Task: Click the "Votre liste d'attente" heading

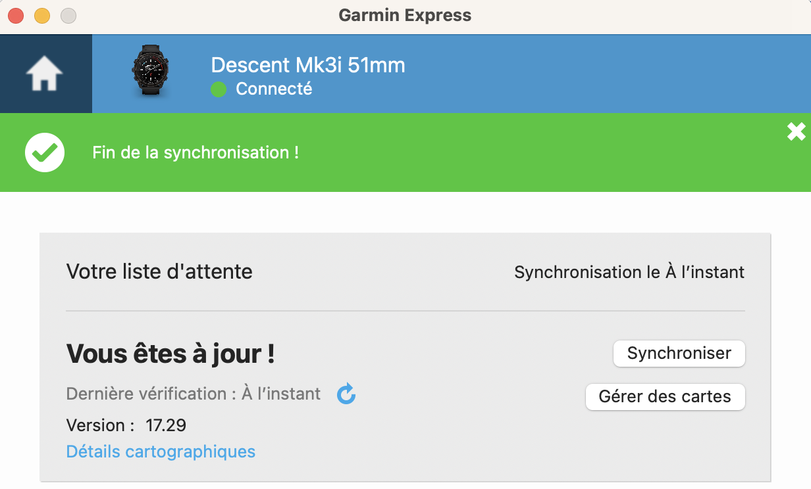Action: click(x=159, y=271)
